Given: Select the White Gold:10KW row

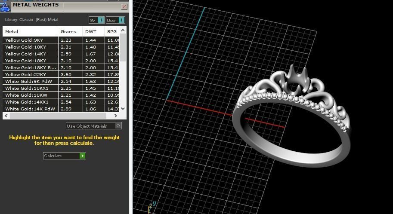Looking at the screenshot, I should [61, 95].
